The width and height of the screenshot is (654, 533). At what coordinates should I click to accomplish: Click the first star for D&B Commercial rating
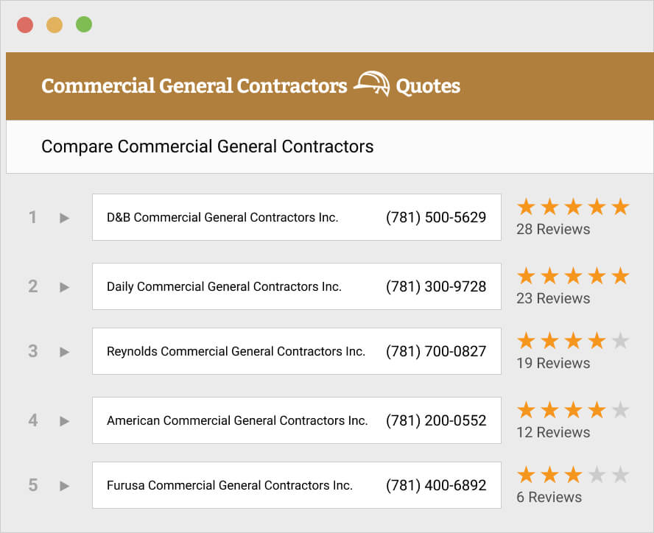click(526, 207)
